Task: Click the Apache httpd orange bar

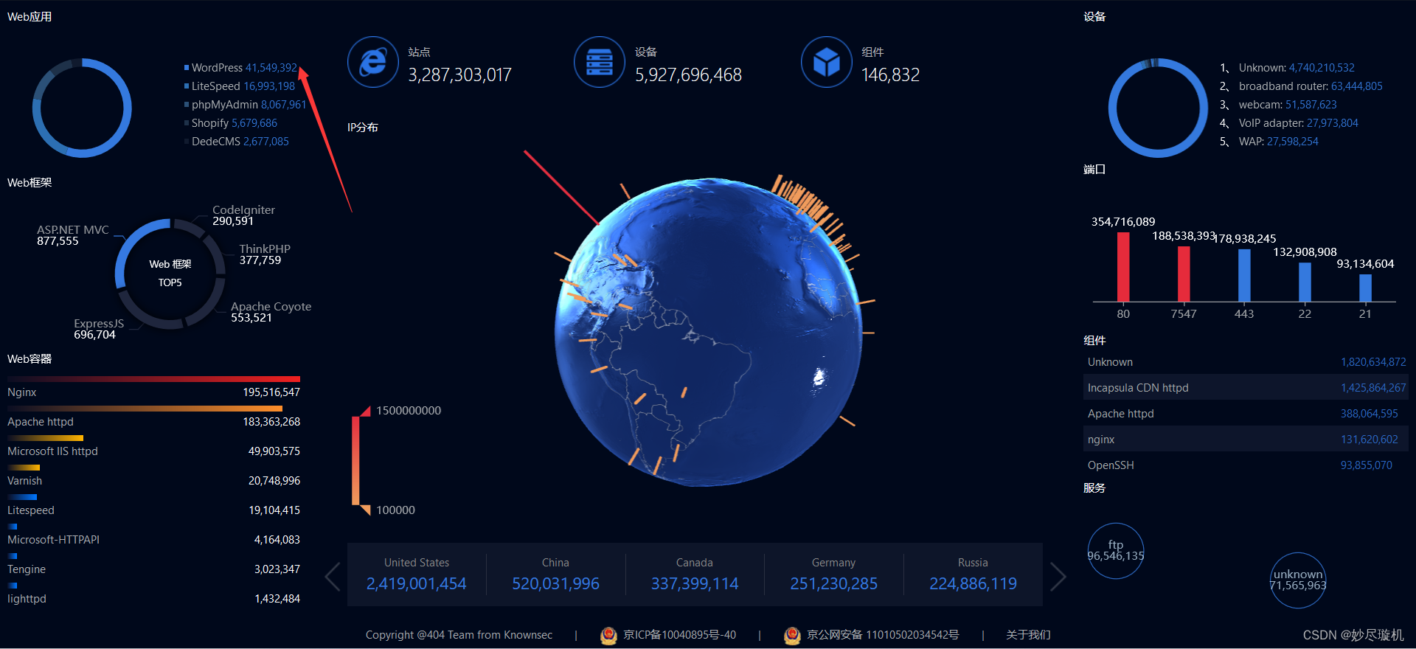Action: [x=145, y=409]
